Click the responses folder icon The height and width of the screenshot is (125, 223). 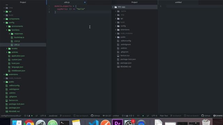click(12, 34)
